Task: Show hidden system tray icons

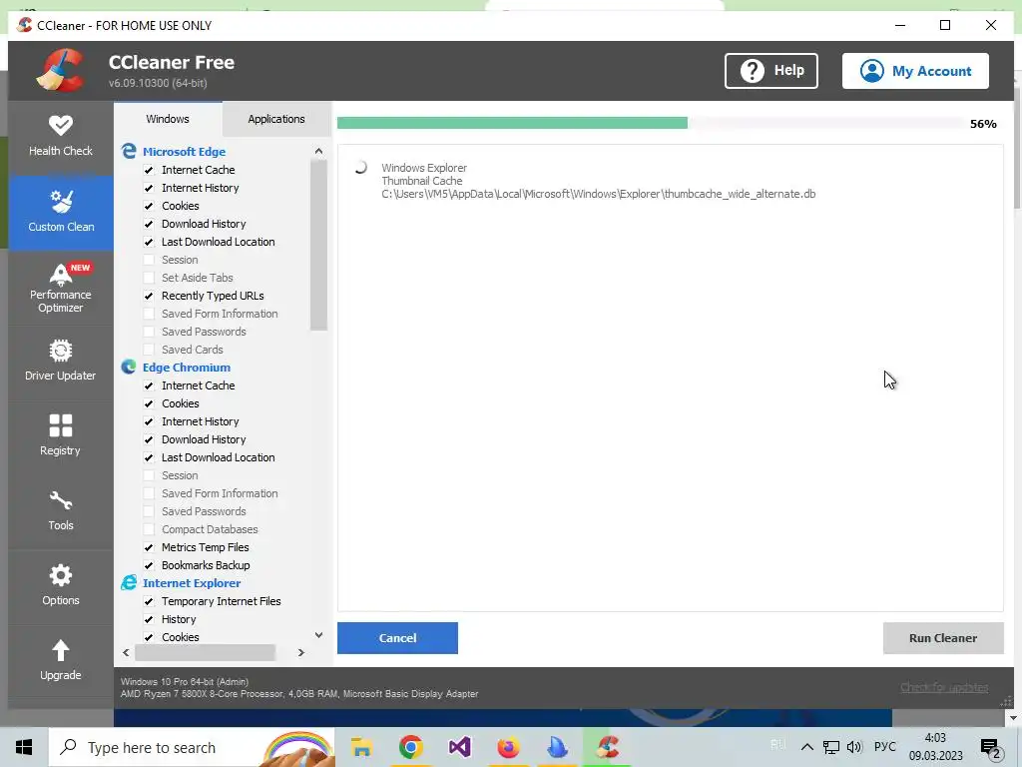Action: pyautogui.click(x=806, y=747)
